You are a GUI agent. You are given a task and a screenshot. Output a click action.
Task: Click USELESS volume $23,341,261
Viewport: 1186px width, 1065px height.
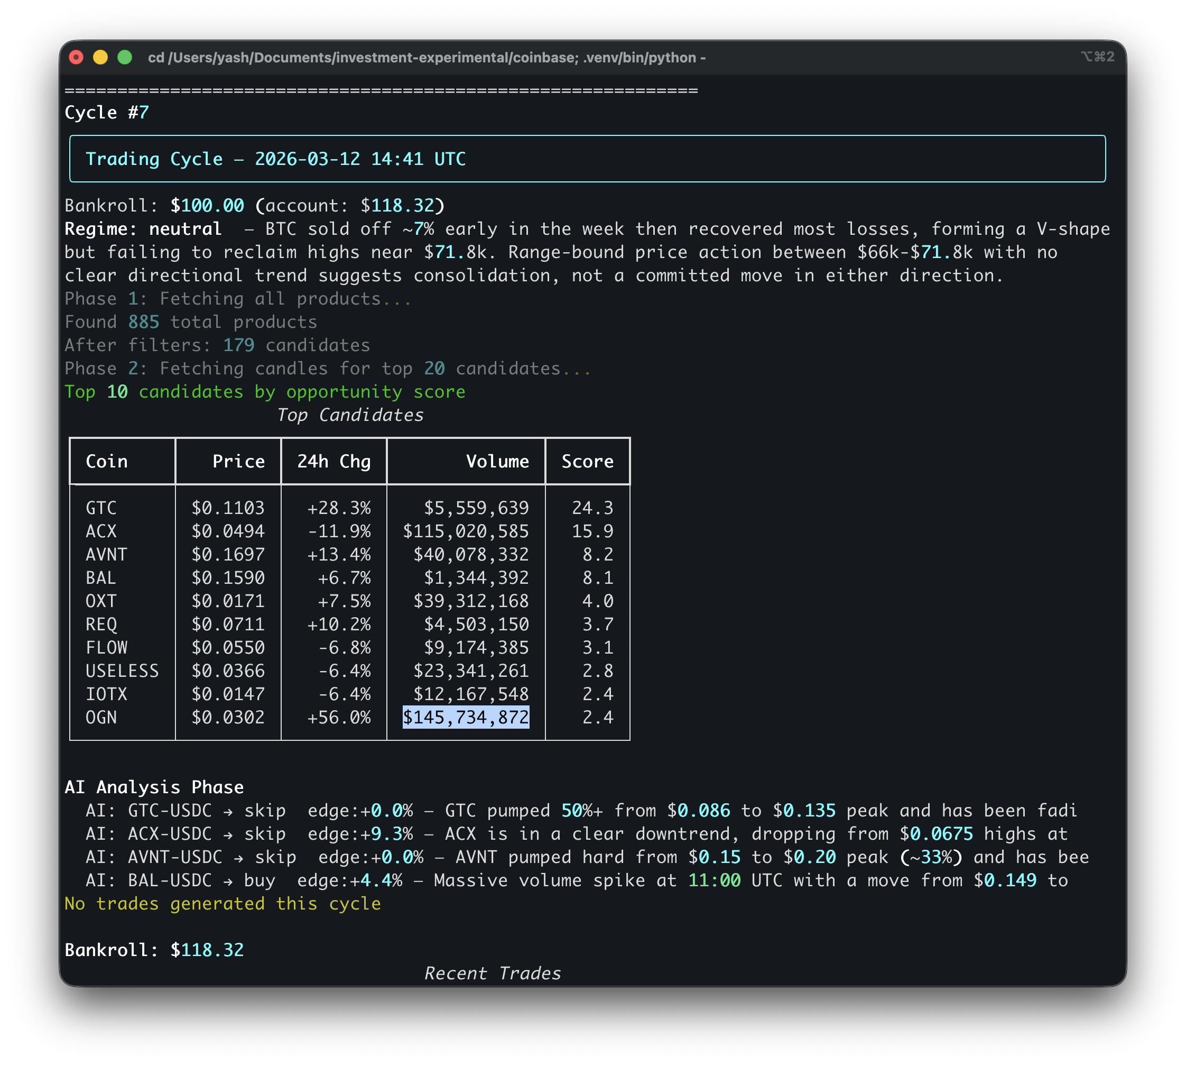(x=471, y=671)
